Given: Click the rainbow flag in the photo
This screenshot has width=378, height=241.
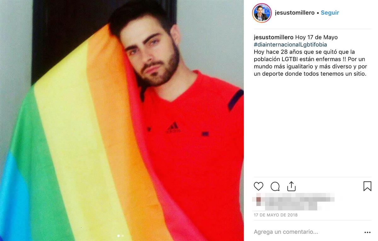Looking at the screenshot, I should point(72,148).
